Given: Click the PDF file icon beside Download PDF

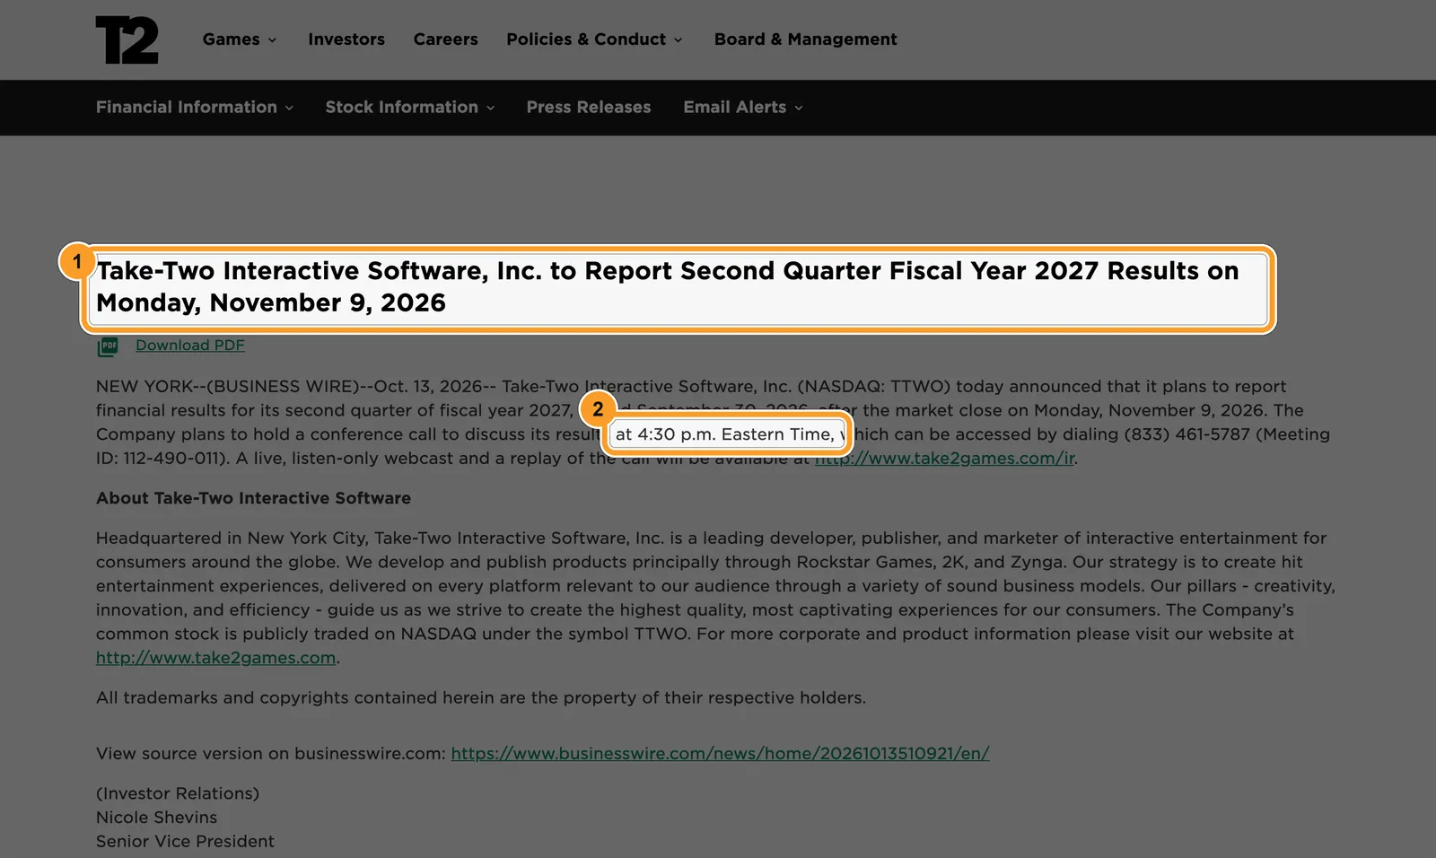Looking at the screenshot, I should pyautogui.click(x=108, y=346).
